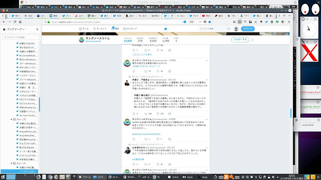Image resolution: width=321 pixels, height=180 pixels.
Task: Open the フォロワー 9,433 stat
Action: (x=153, y=39)
